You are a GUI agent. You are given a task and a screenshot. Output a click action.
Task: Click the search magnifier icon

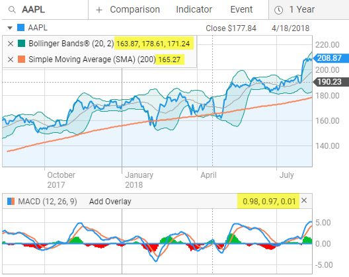point(12,10)
